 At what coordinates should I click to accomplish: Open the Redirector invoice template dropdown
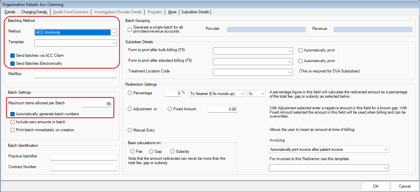pyautogui.click(x=329, y=168)
